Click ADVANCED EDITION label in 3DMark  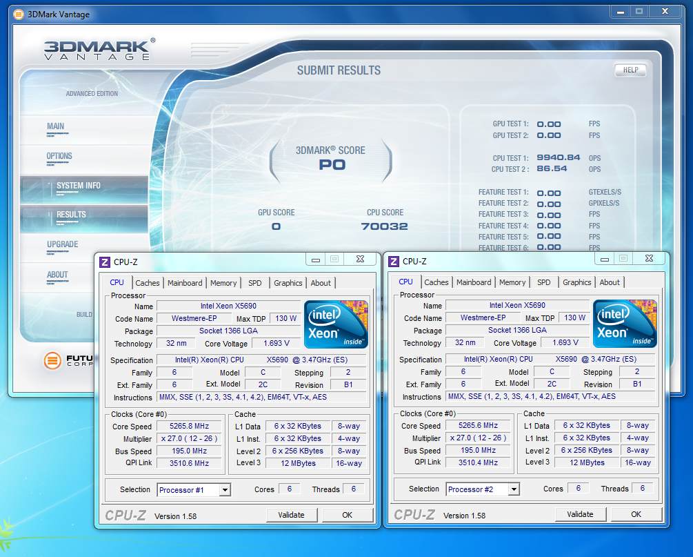[x=92, y=94]
